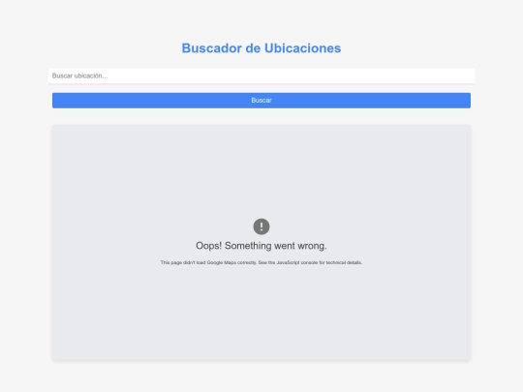Viewport: 523px width, 392px height.
Task: Click the exclamation warning icon
Action: point(261,226)
